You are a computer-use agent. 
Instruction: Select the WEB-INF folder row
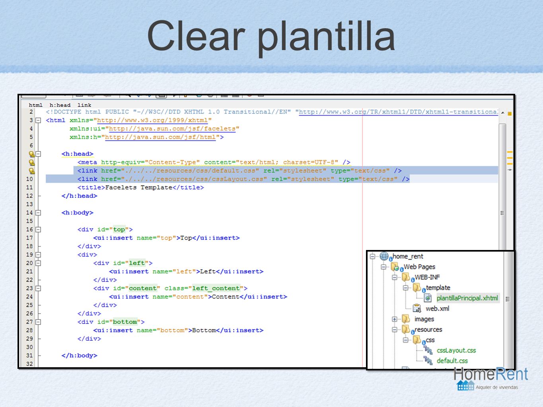[x=421, y=277]
